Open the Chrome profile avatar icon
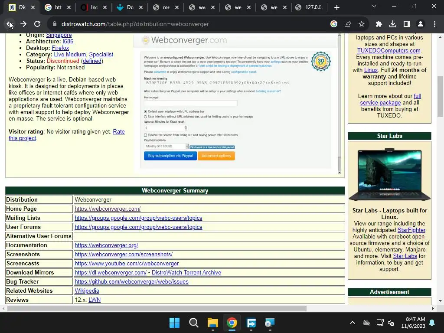 [421, 24]
